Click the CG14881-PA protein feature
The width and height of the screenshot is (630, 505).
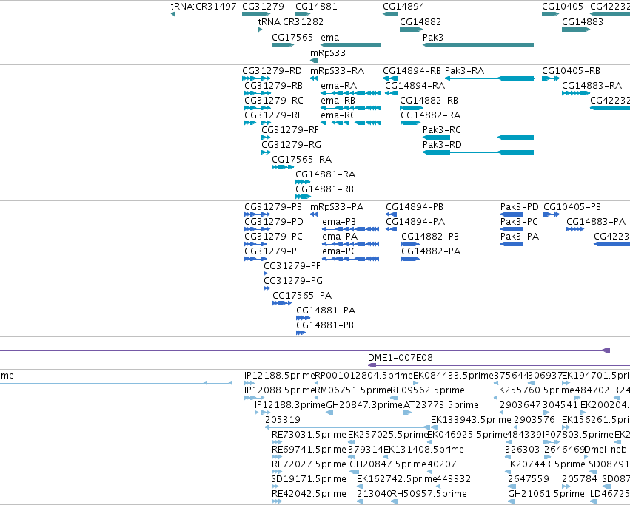[x=303, y=318]
